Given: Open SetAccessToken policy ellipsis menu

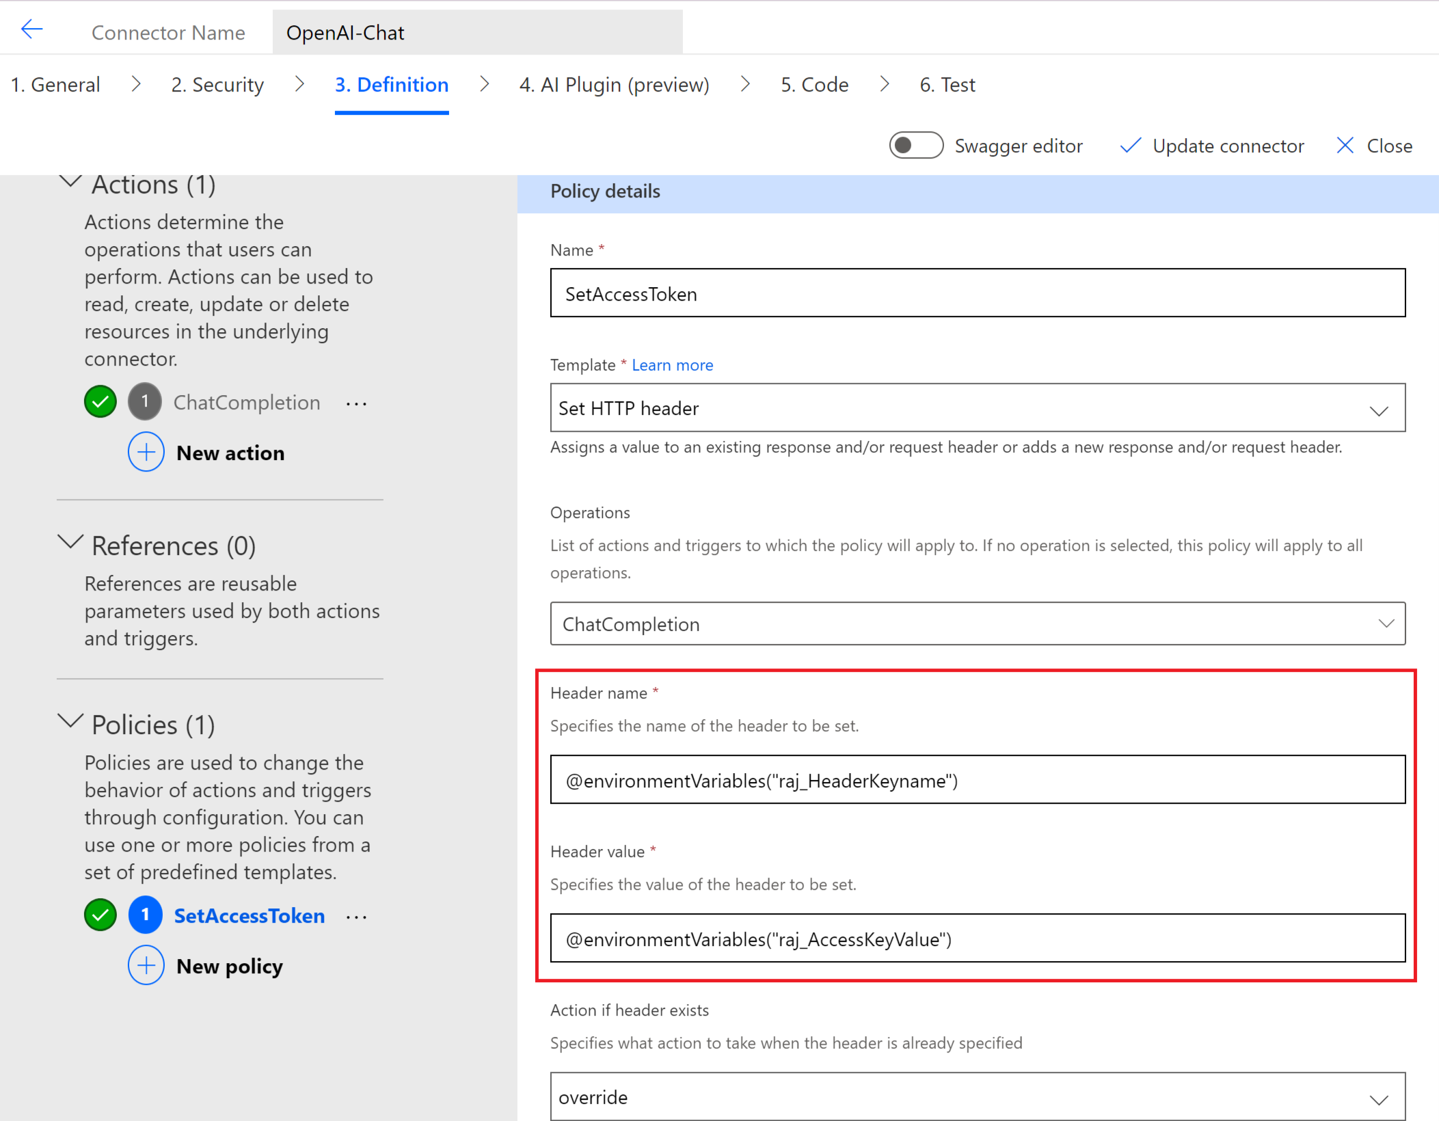Looking at the screenshot, I should pos(356,917).
